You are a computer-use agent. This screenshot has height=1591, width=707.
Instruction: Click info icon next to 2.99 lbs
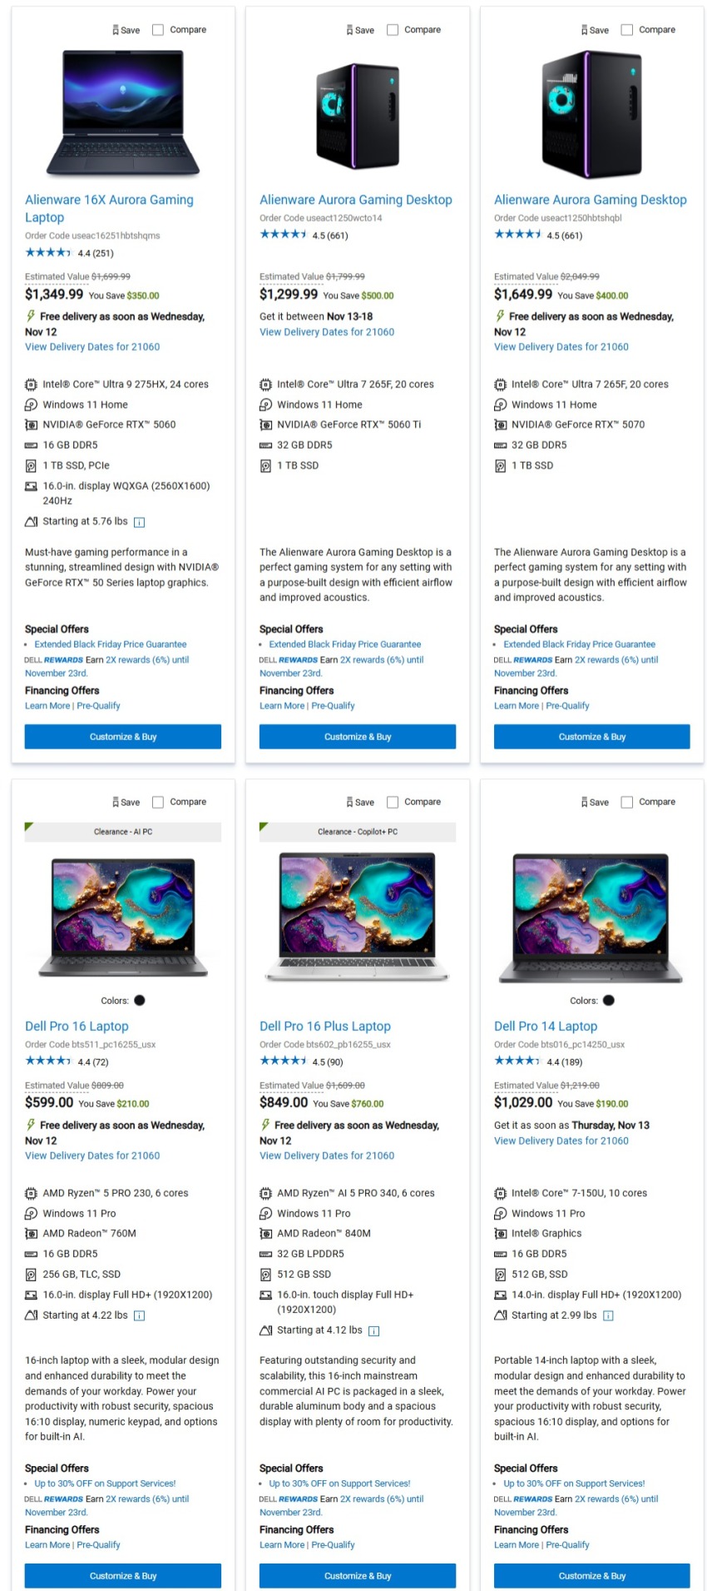point(608,1316)
